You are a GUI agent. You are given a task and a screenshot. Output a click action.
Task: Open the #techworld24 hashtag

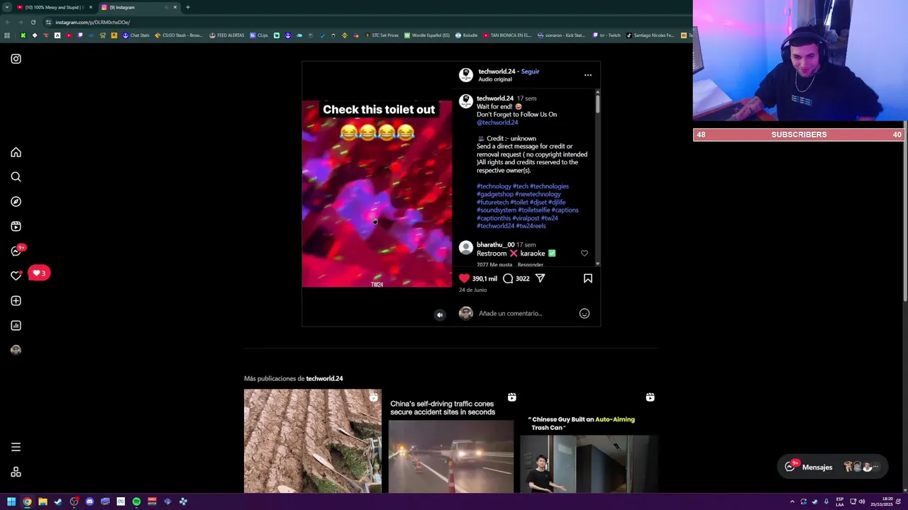pyautogui.click(x=495, y=226)
